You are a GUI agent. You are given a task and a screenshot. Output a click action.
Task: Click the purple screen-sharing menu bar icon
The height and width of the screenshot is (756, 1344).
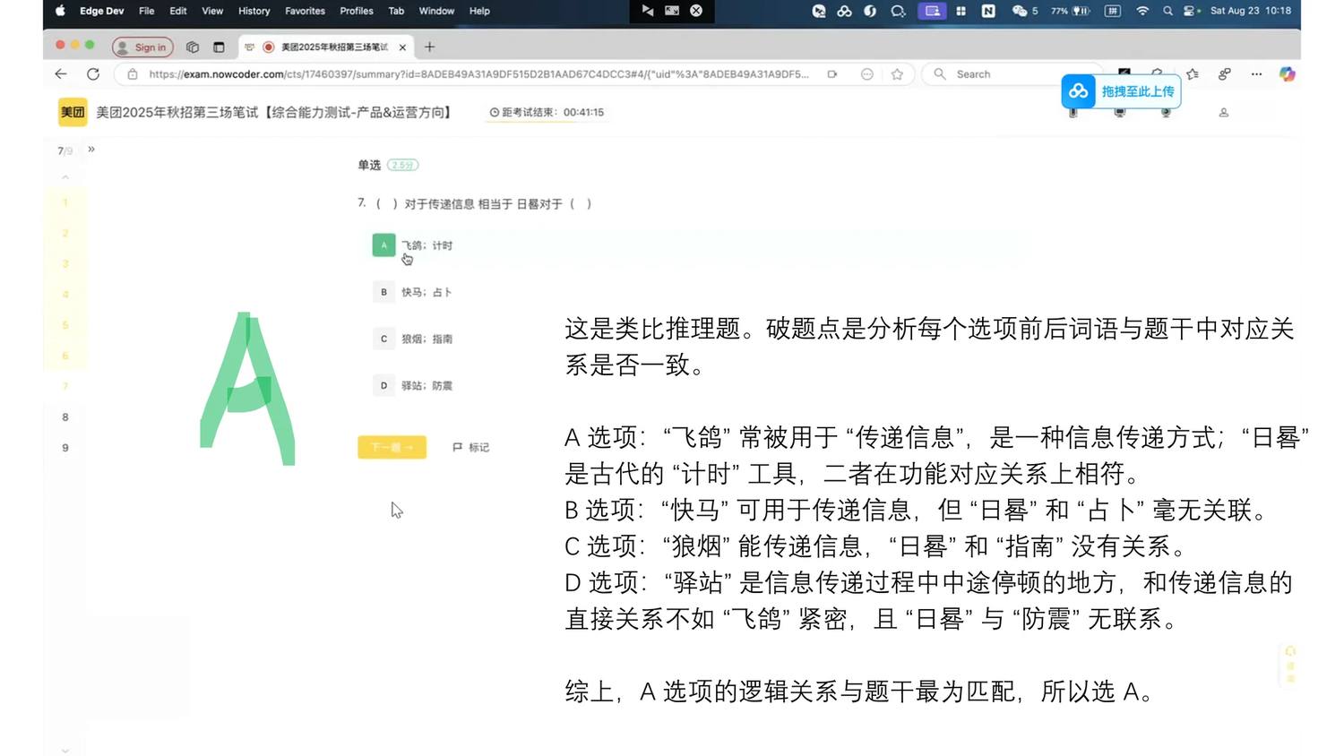(x=932, y=11)
